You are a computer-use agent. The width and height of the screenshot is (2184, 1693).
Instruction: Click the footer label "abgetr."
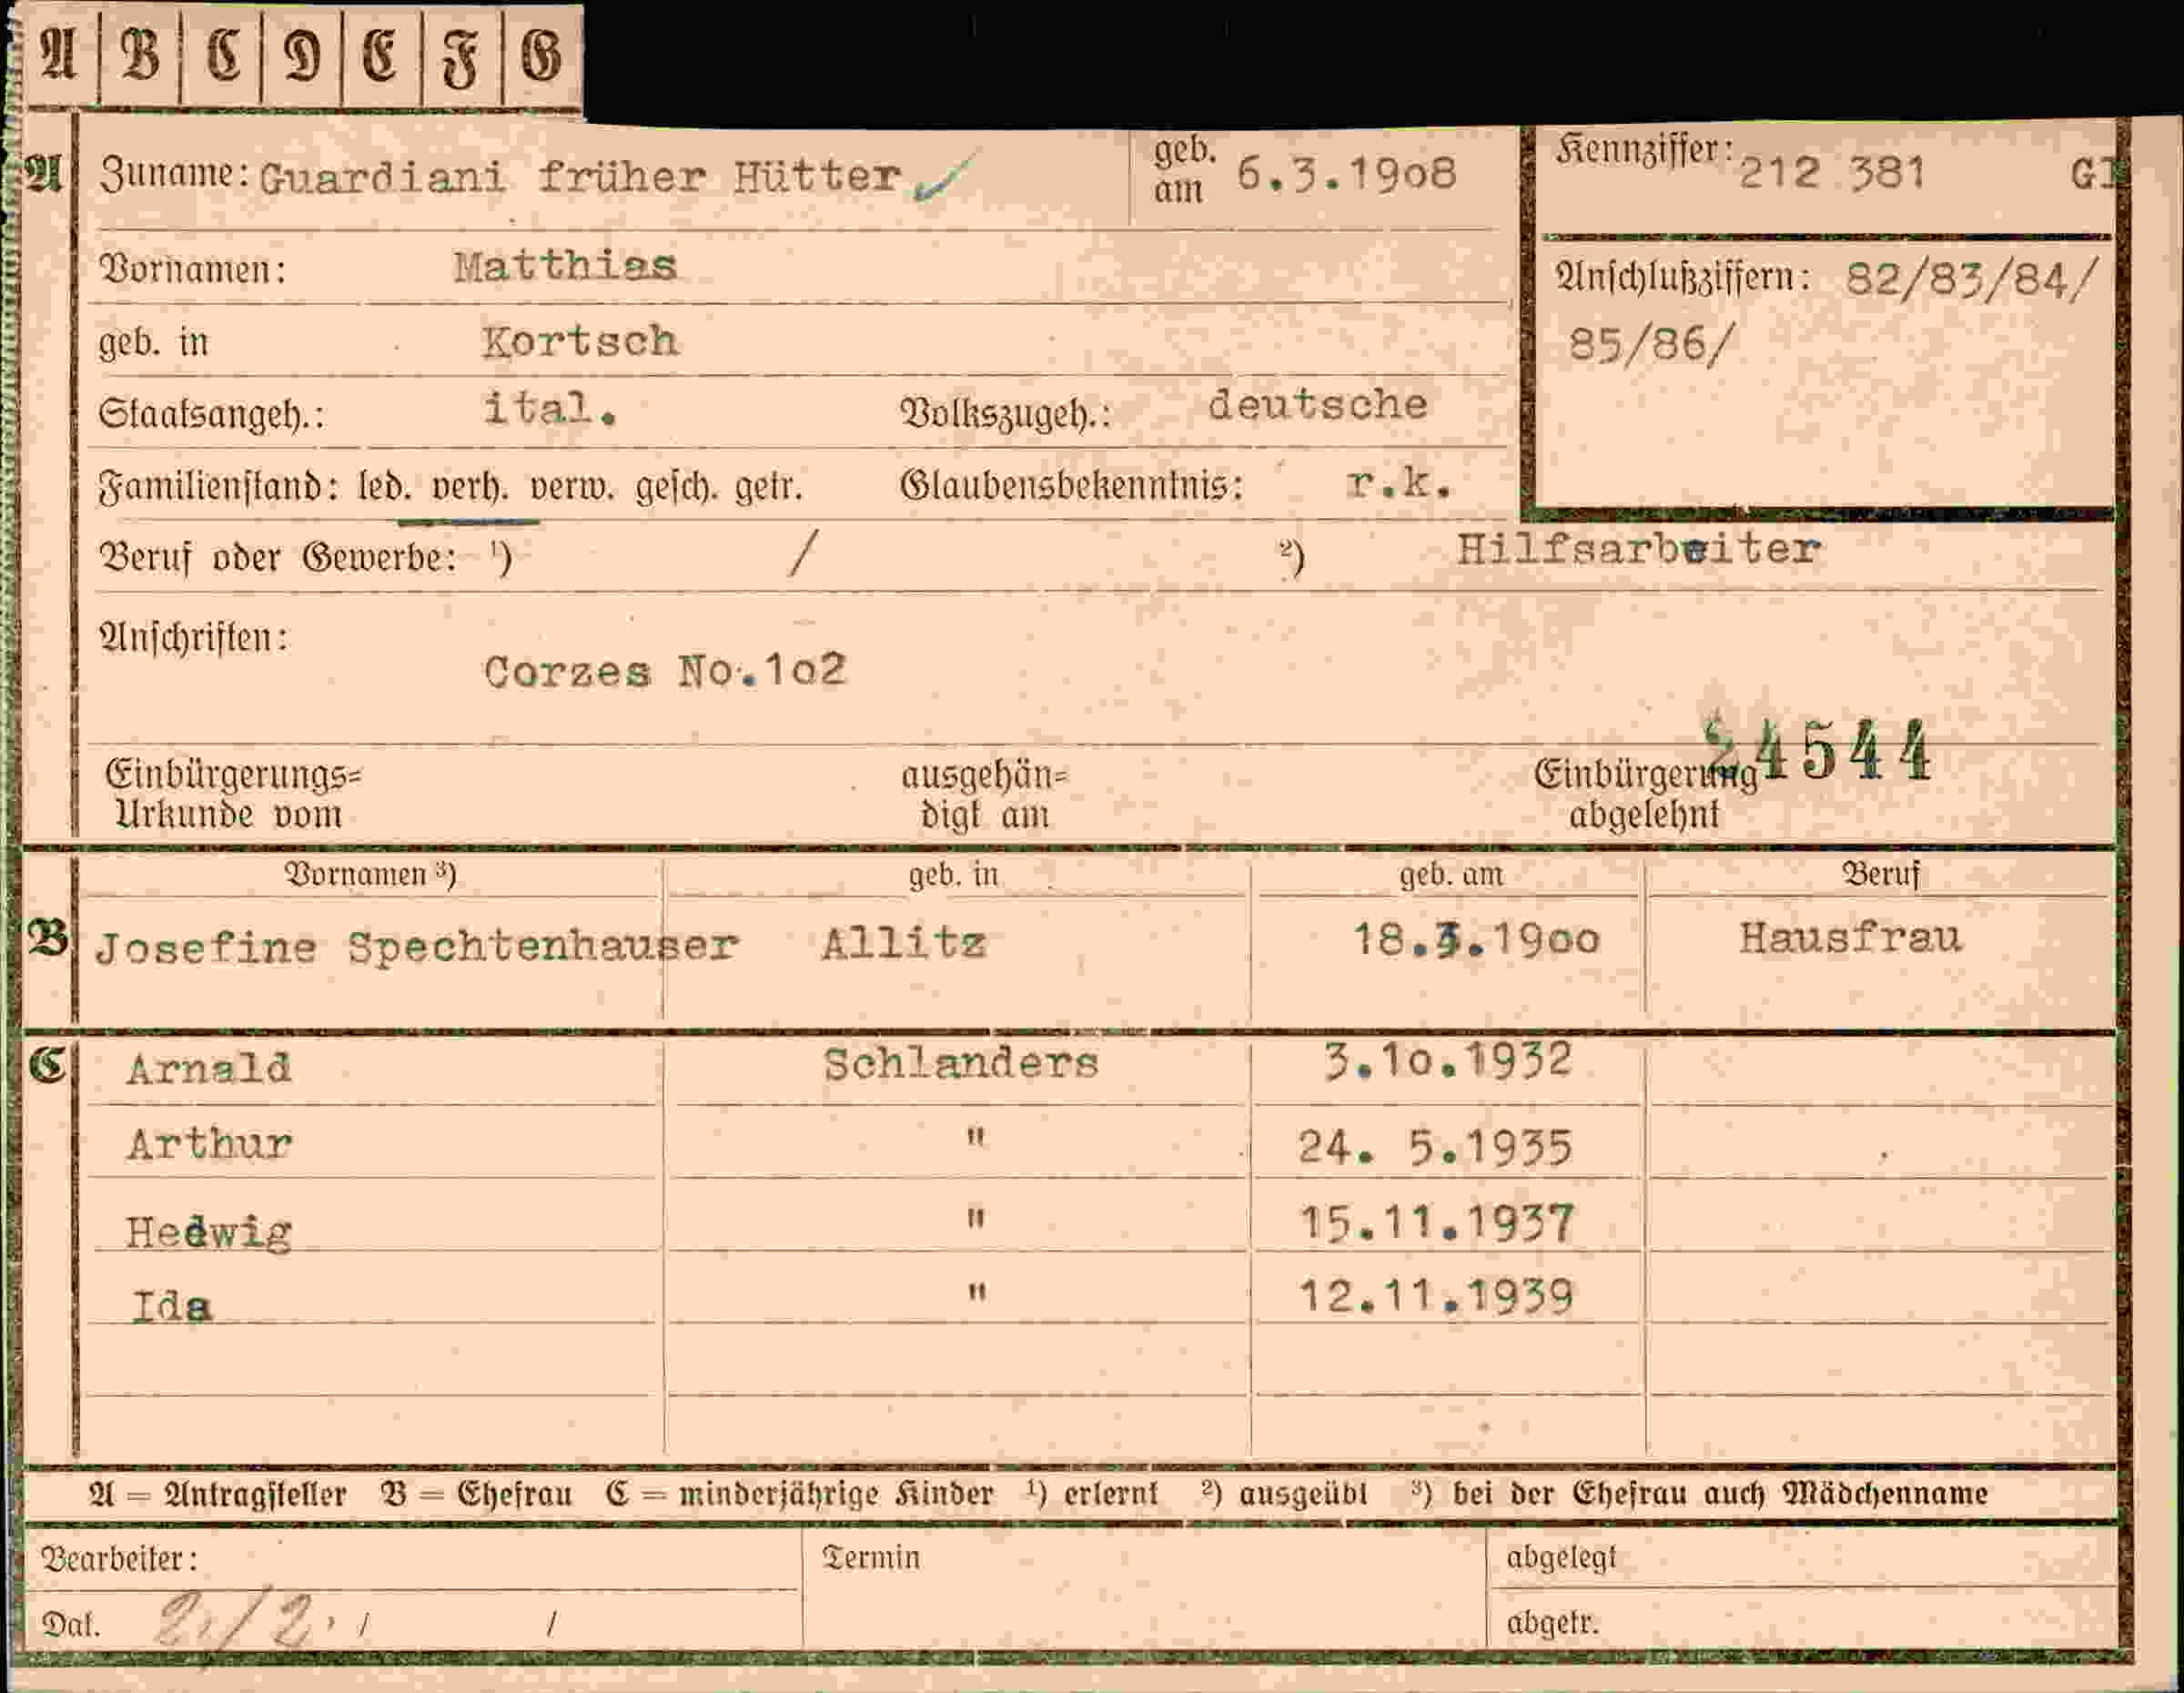click(1552, 1622)
